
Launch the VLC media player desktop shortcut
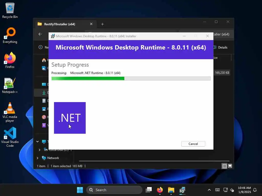coord(10,112)
